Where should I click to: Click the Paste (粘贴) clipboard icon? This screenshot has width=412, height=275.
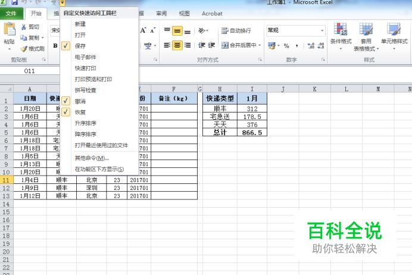[x=10, y=29]
